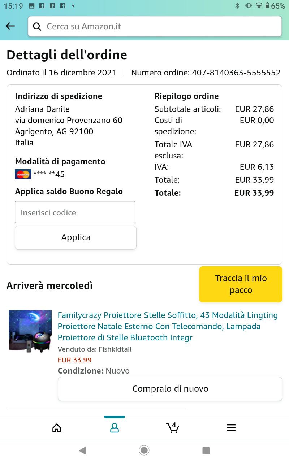Screen dimensions: 289x462
Task: Open the Familycrazy Proiettore Stelle product link
Action: 168,326
